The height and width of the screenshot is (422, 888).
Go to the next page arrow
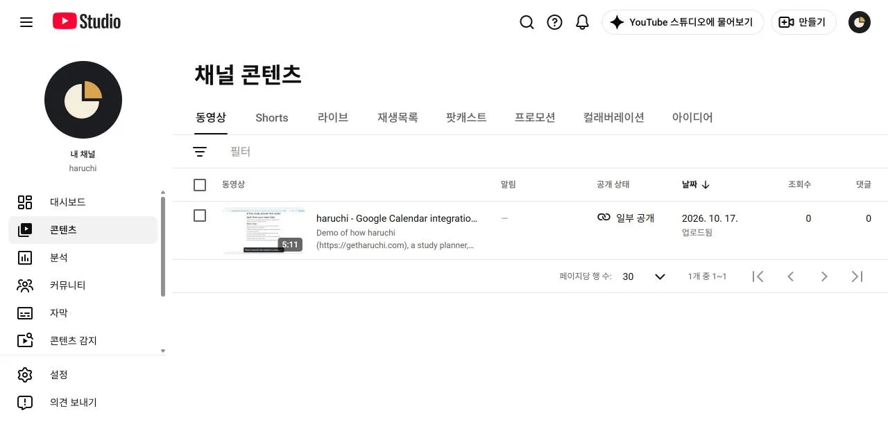[824, 276]
